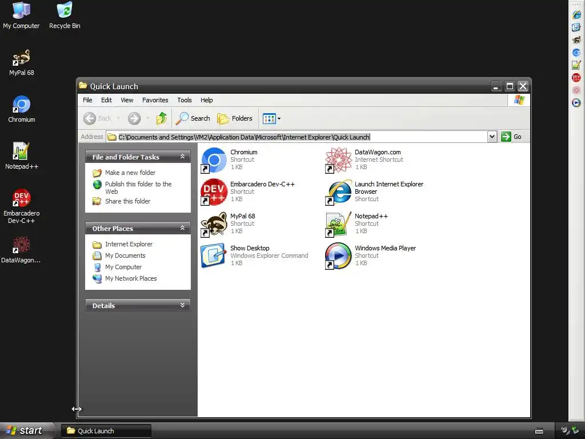
Task: Collapse the File and Folder Tasks panel
Action: click(182, 157)
